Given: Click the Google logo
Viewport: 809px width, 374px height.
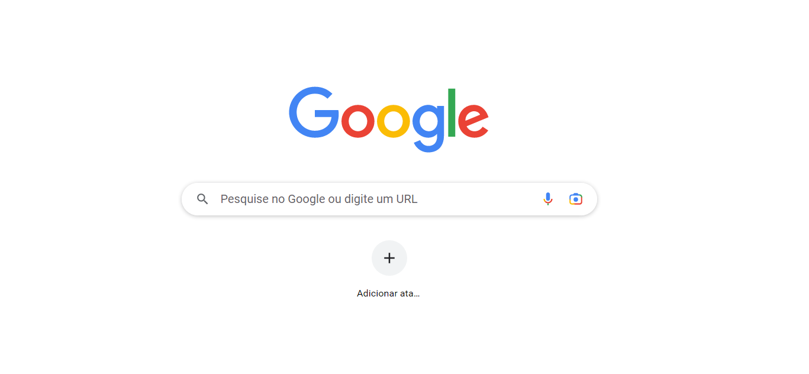Looking at the screenshot, I should pyautogui.click(x=389, y=120).
